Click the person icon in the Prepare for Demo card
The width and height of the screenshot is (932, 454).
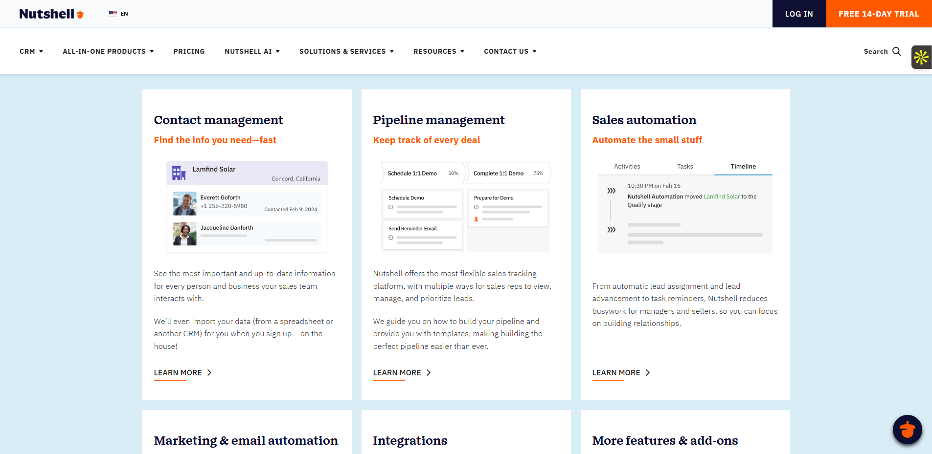pyautogui.click(x=476, y=219)
